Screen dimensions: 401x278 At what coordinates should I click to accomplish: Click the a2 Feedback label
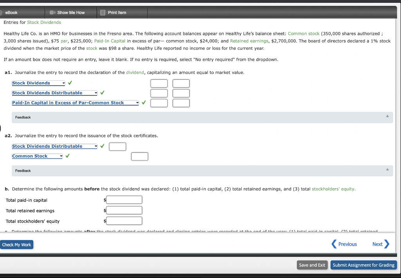(x=23, y=171)
